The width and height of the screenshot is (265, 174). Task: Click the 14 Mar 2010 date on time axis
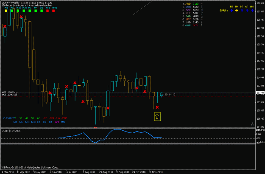[x=7, y=172]
